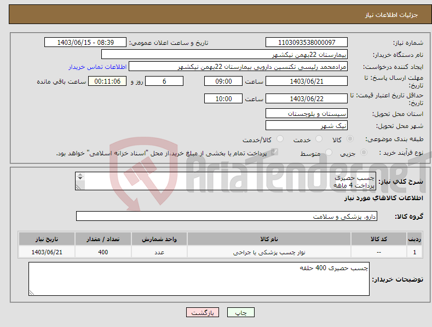Image resolution: width=432 pixels, height=327 pixels.
Task: Click the buyer notes text area
Action: coord(199,279)
